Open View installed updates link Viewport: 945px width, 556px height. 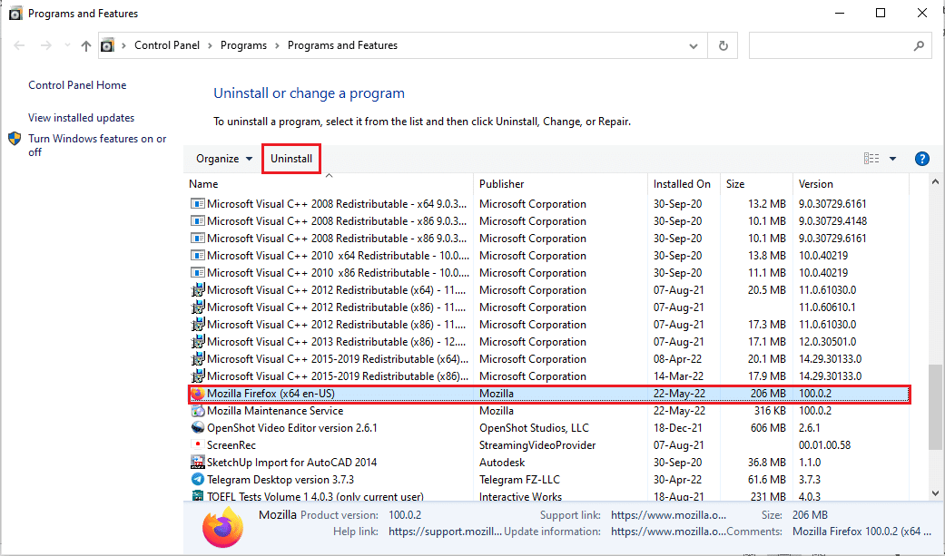pos(82,118)
